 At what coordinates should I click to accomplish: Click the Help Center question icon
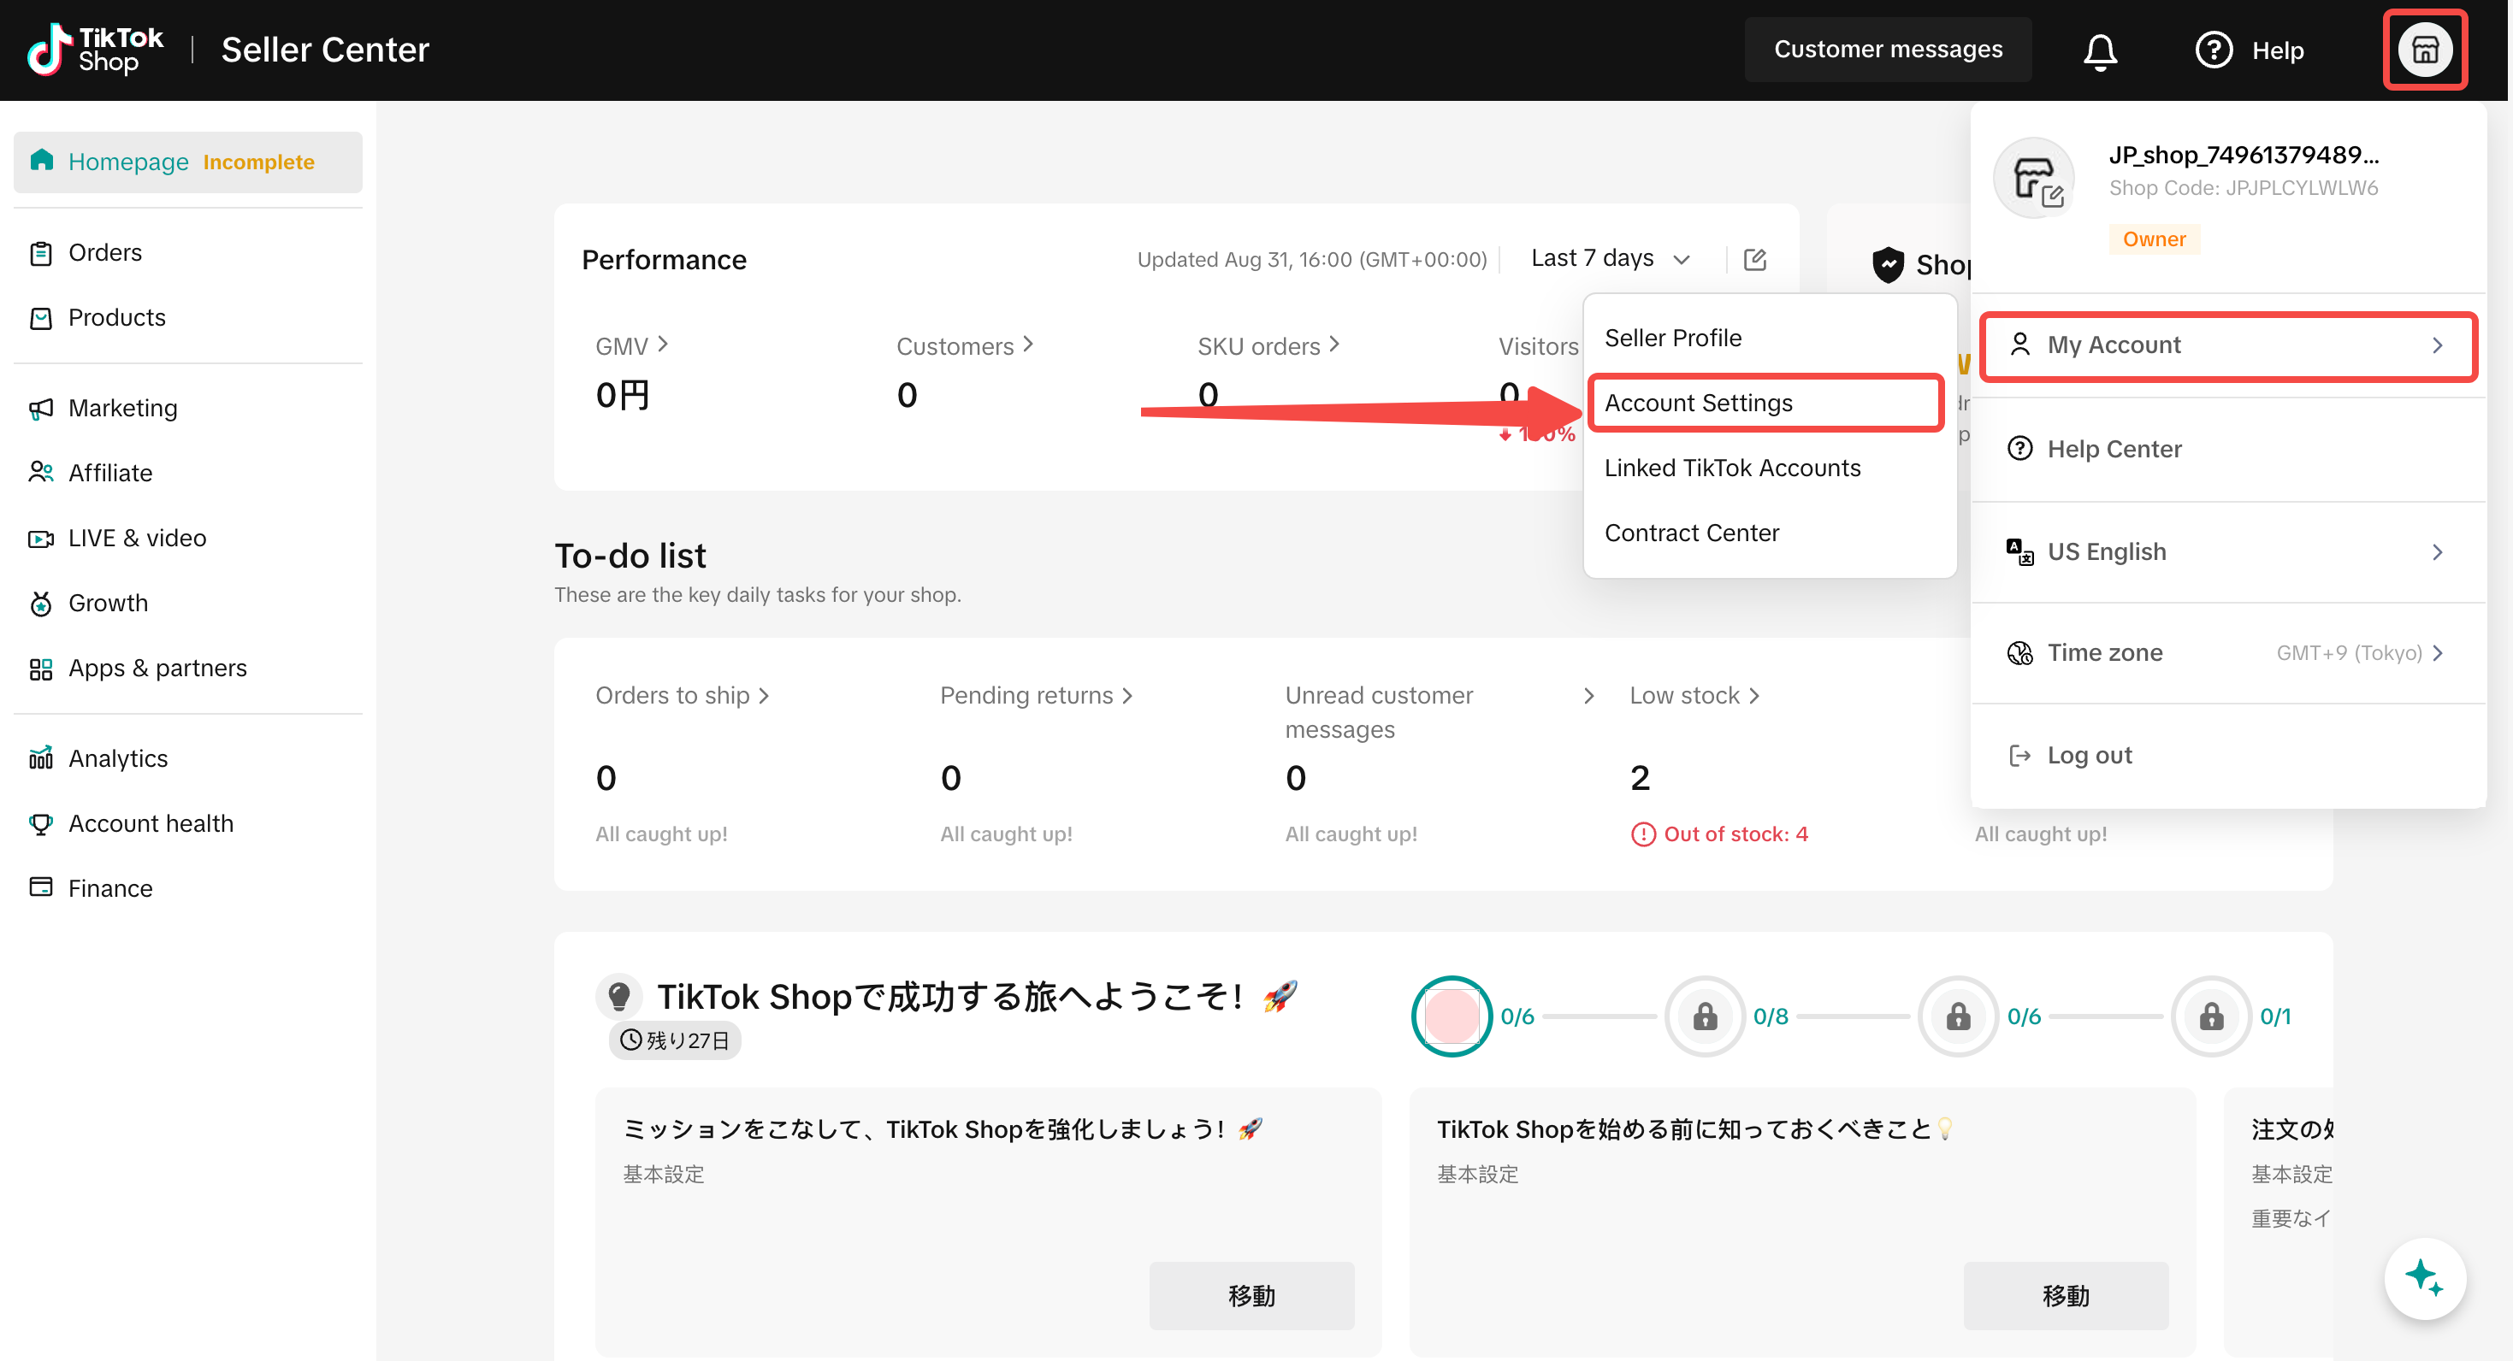(2019, 449)
